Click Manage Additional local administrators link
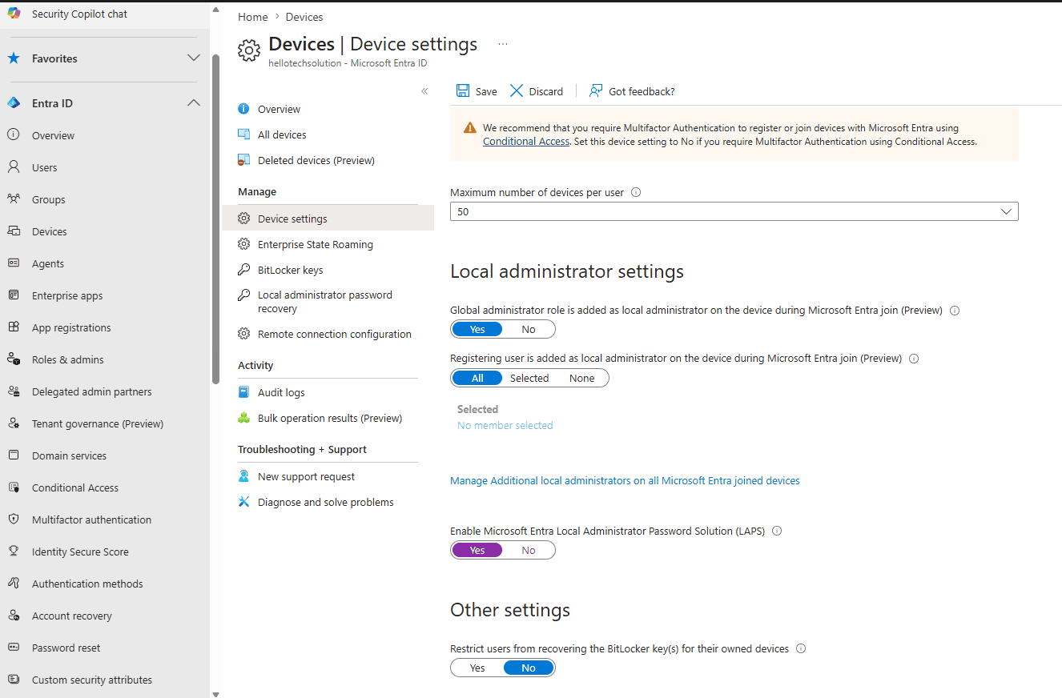The image size is (1062, 698). point(625,480)
